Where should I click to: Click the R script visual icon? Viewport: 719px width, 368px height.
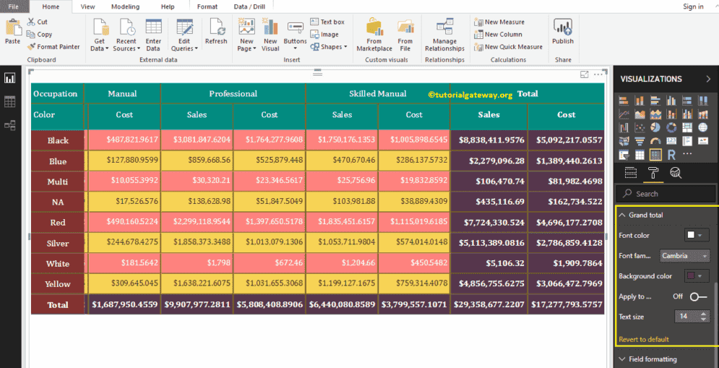pos(671,154)
